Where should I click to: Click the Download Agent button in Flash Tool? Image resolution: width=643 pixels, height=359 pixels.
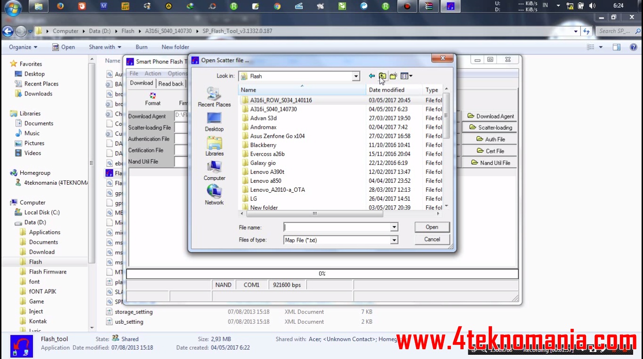[490, 116]
